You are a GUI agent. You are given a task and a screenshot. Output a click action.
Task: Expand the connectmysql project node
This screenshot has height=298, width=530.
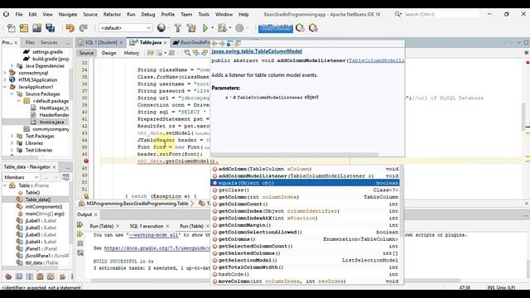[x=5, y=73]
